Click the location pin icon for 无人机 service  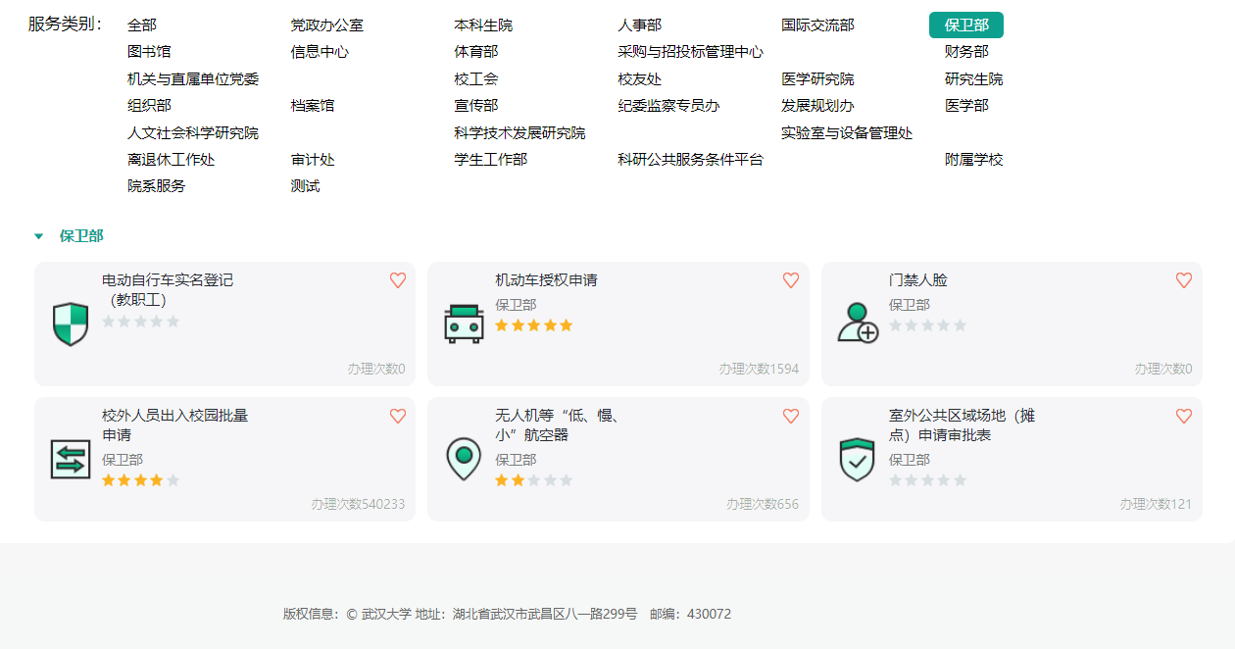[464, 458]
